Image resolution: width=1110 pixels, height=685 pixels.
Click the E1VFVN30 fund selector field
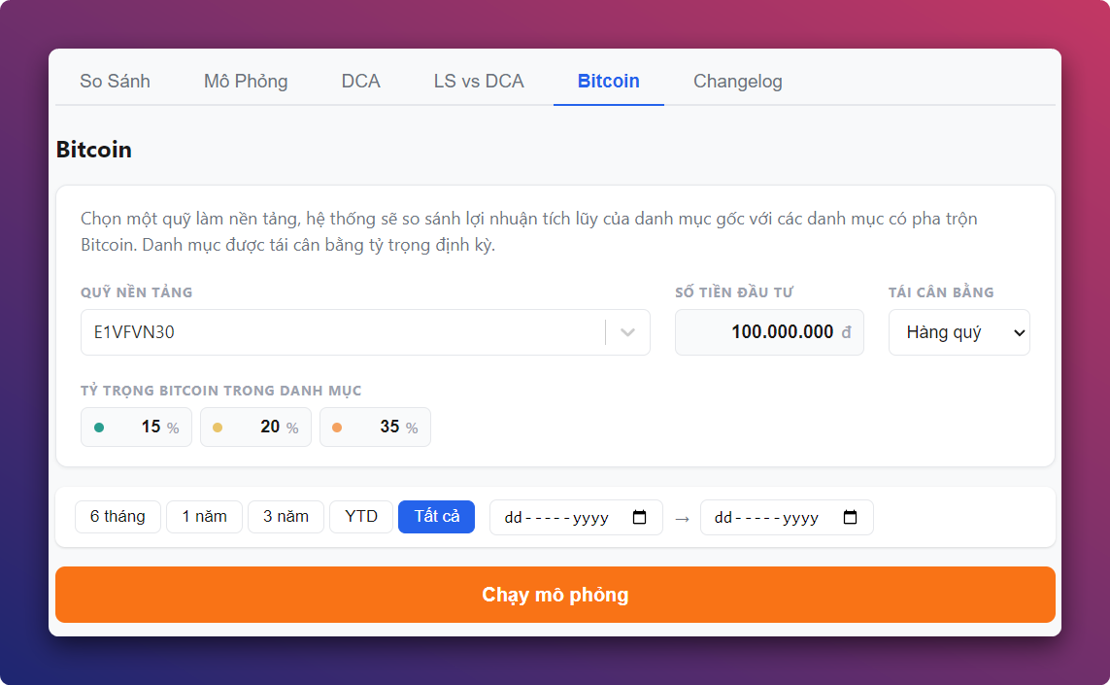click(365, 332)
